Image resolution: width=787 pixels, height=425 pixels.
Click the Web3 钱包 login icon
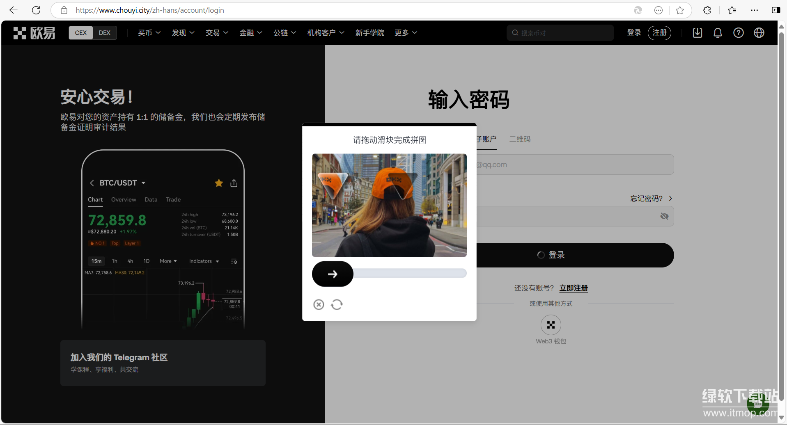point(551,325)
